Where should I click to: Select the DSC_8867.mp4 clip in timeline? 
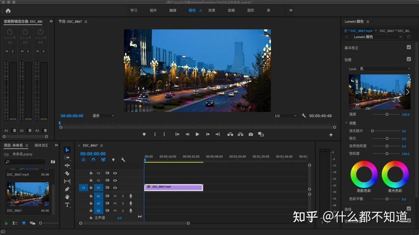point(174,187)
